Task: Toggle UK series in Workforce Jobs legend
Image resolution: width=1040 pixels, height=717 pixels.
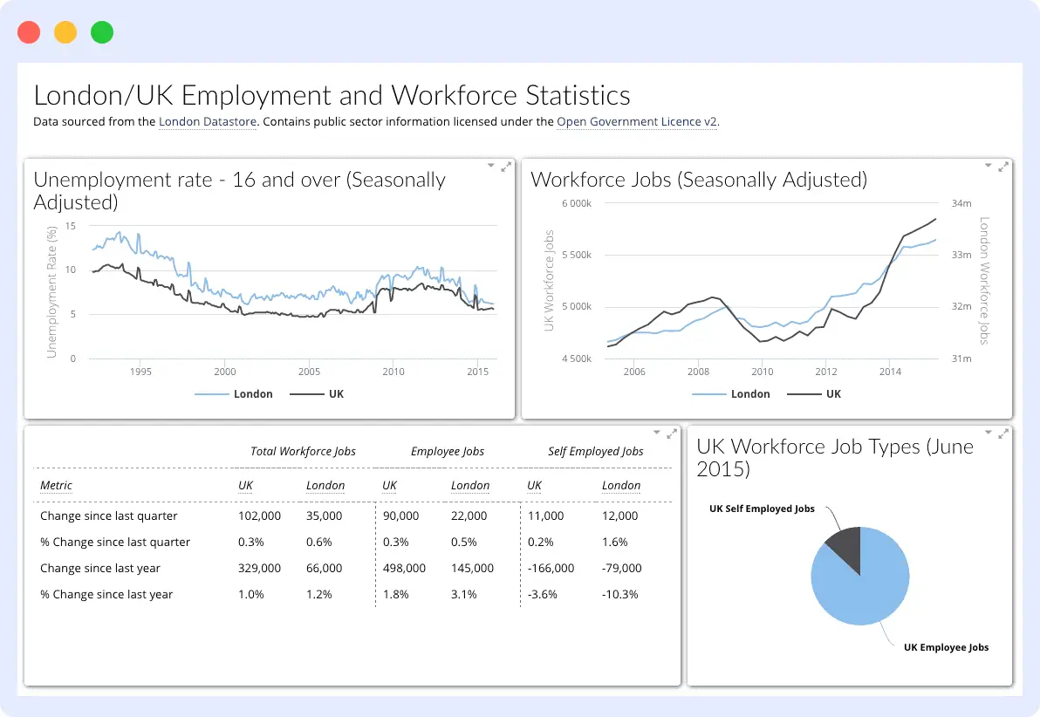Action: [x=814, y=394]
